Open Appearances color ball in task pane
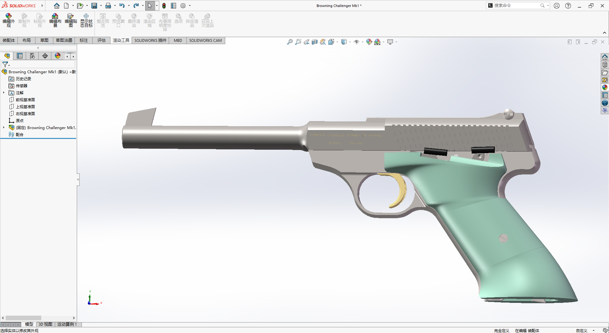 coord(605,88)
